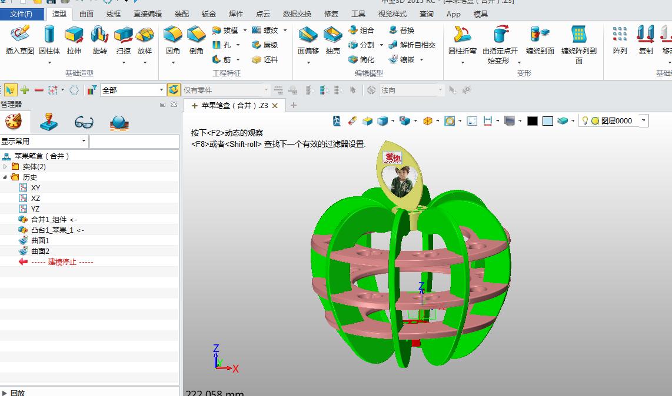
Task: Add a new document tab with plus
Action: coord(294,105)
